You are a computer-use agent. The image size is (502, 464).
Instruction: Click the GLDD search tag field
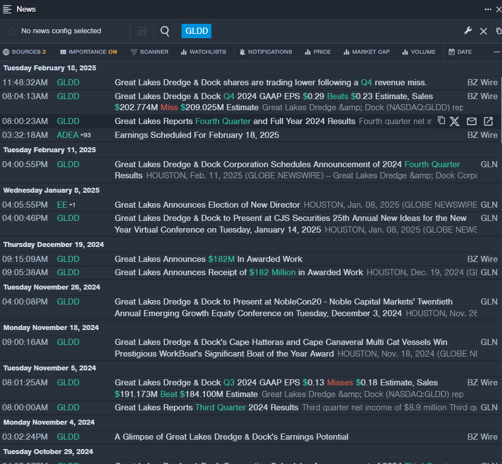(x=196, y=31)
